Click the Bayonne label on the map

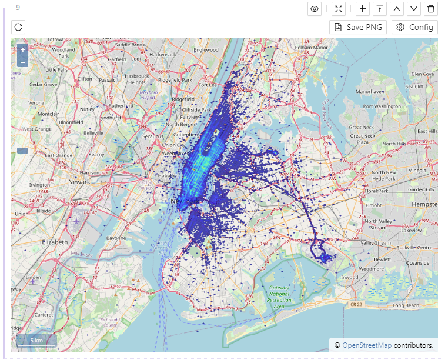tap(116, 238)
